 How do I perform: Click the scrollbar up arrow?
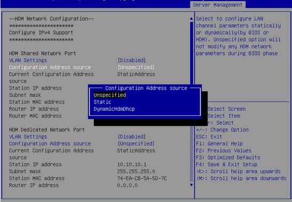pyautogui.click(x=192, y=19)
